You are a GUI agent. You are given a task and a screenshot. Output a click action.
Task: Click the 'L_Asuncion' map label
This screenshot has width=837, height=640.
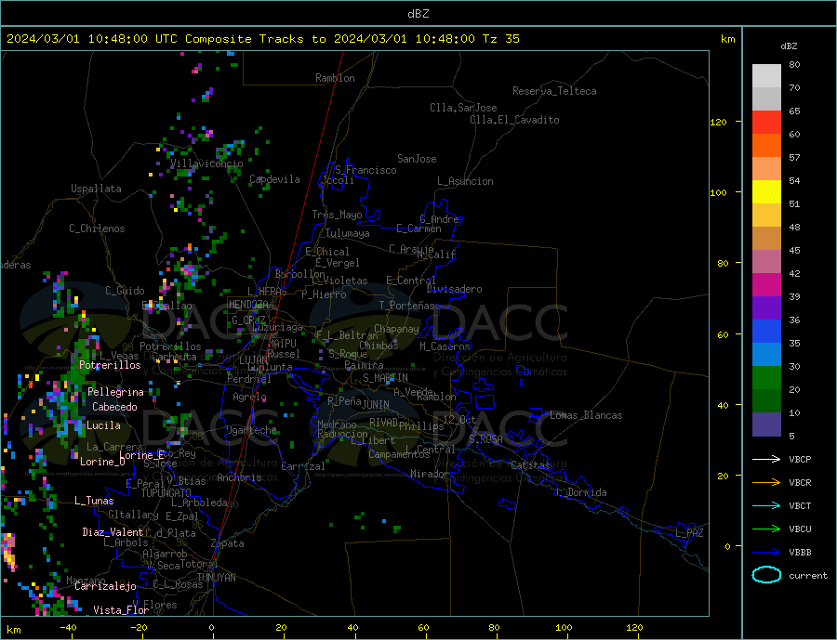pyautogui.click(x=465, y=181)
